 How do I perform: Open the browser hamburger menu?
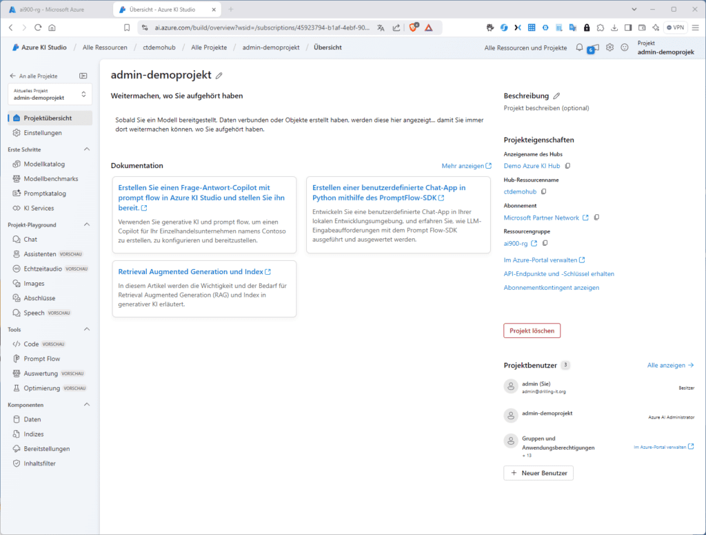tap(696, 28)
